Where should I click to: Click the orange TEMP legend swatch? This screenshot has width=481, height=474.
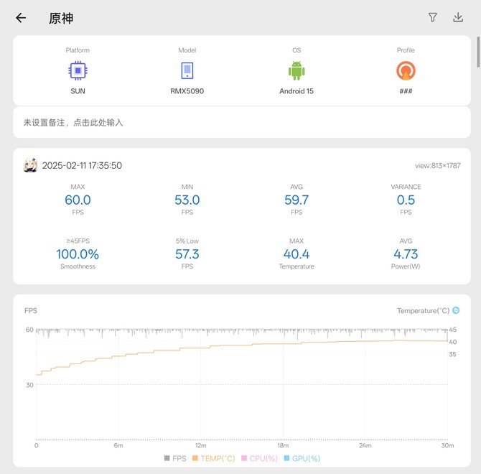(195, 458)
